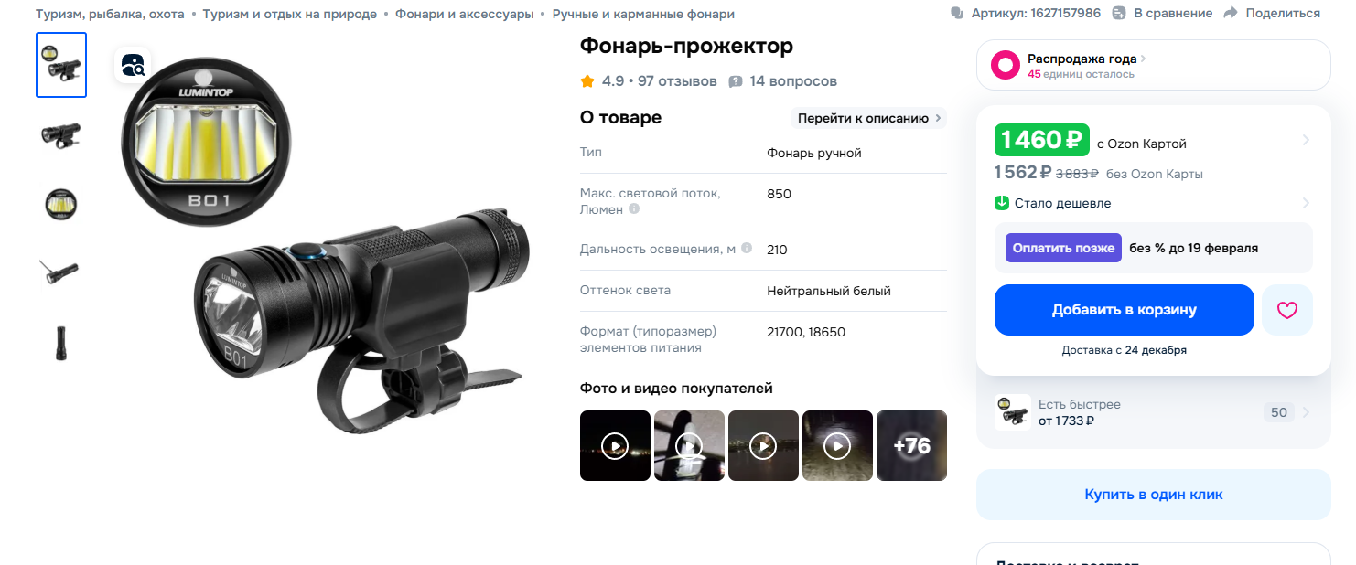Click info icon next to Люмен

click(634, 209)
